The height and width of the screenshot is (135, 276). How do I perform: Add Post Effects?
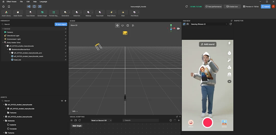pos(111,13)
